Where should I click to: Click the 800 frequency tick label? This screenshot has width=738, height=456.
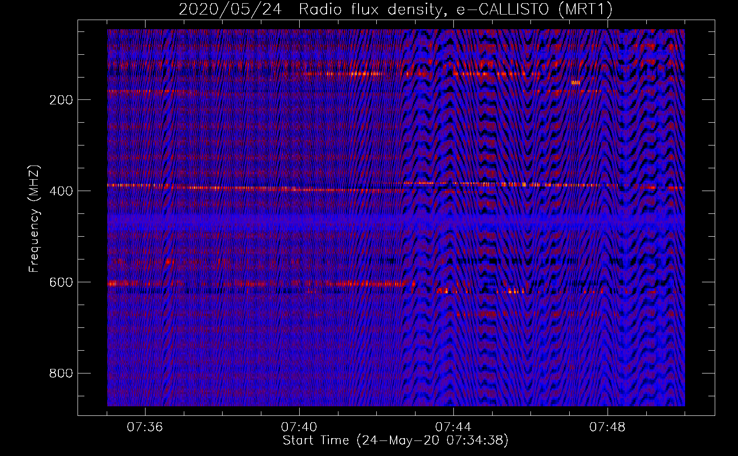61,373
